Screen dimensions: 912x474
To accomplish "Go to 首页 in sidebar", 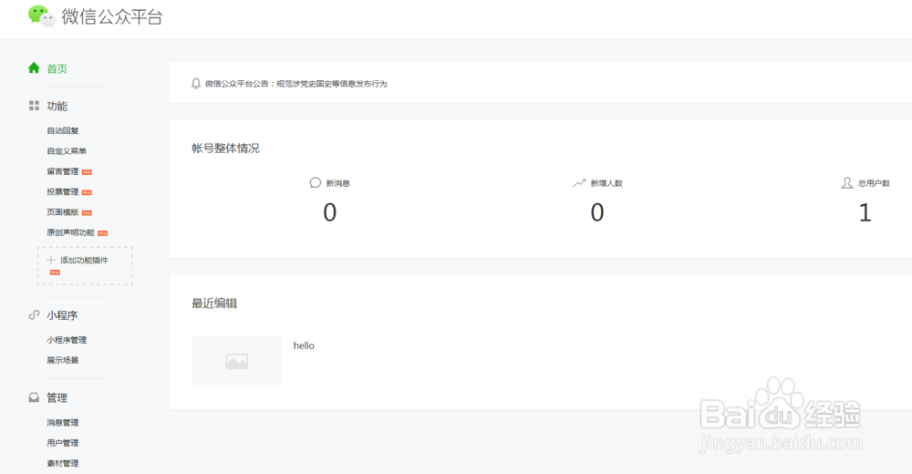I will point(57,68).
